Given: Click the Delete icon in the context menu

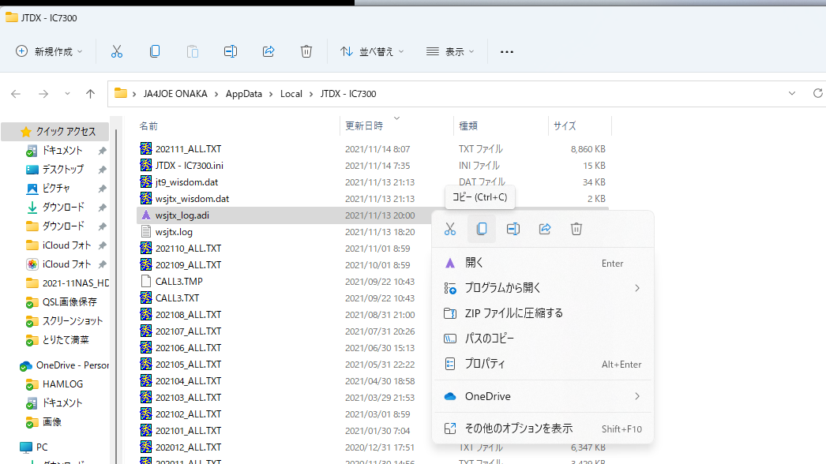Looking at the screenshot, I should [x=576, y=229].
